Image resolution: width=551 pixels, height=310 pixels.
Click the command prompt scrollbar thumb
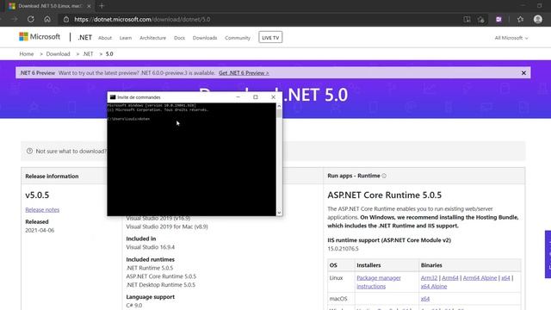(x=279, y=113)
